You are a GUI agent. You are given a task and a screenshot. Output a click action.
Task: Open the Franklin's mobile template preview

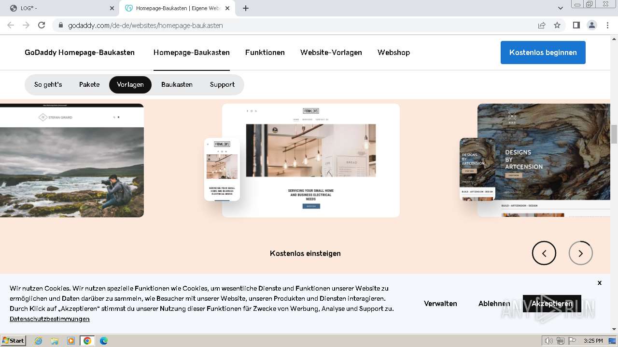(222, 169)
